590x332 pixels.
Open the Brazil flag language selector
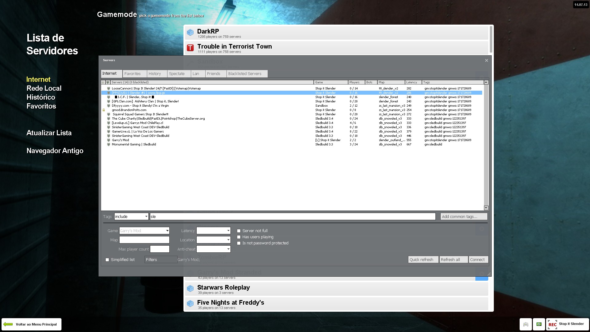pos(539,324)
